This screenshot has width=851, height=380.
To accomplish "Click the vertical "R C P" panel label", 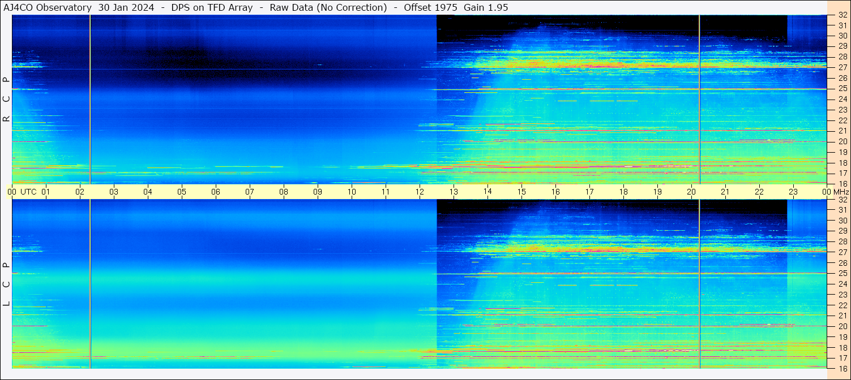I will point(6,100).
